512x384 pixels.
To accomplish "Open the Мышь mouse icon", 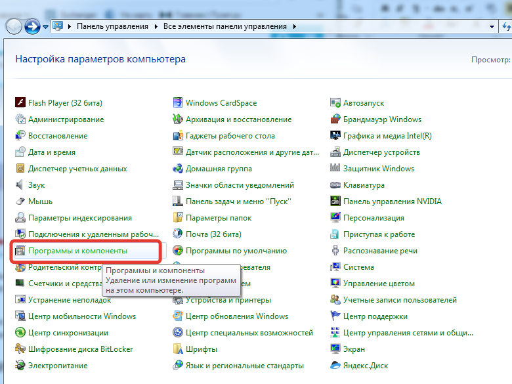I will (20, 201).
